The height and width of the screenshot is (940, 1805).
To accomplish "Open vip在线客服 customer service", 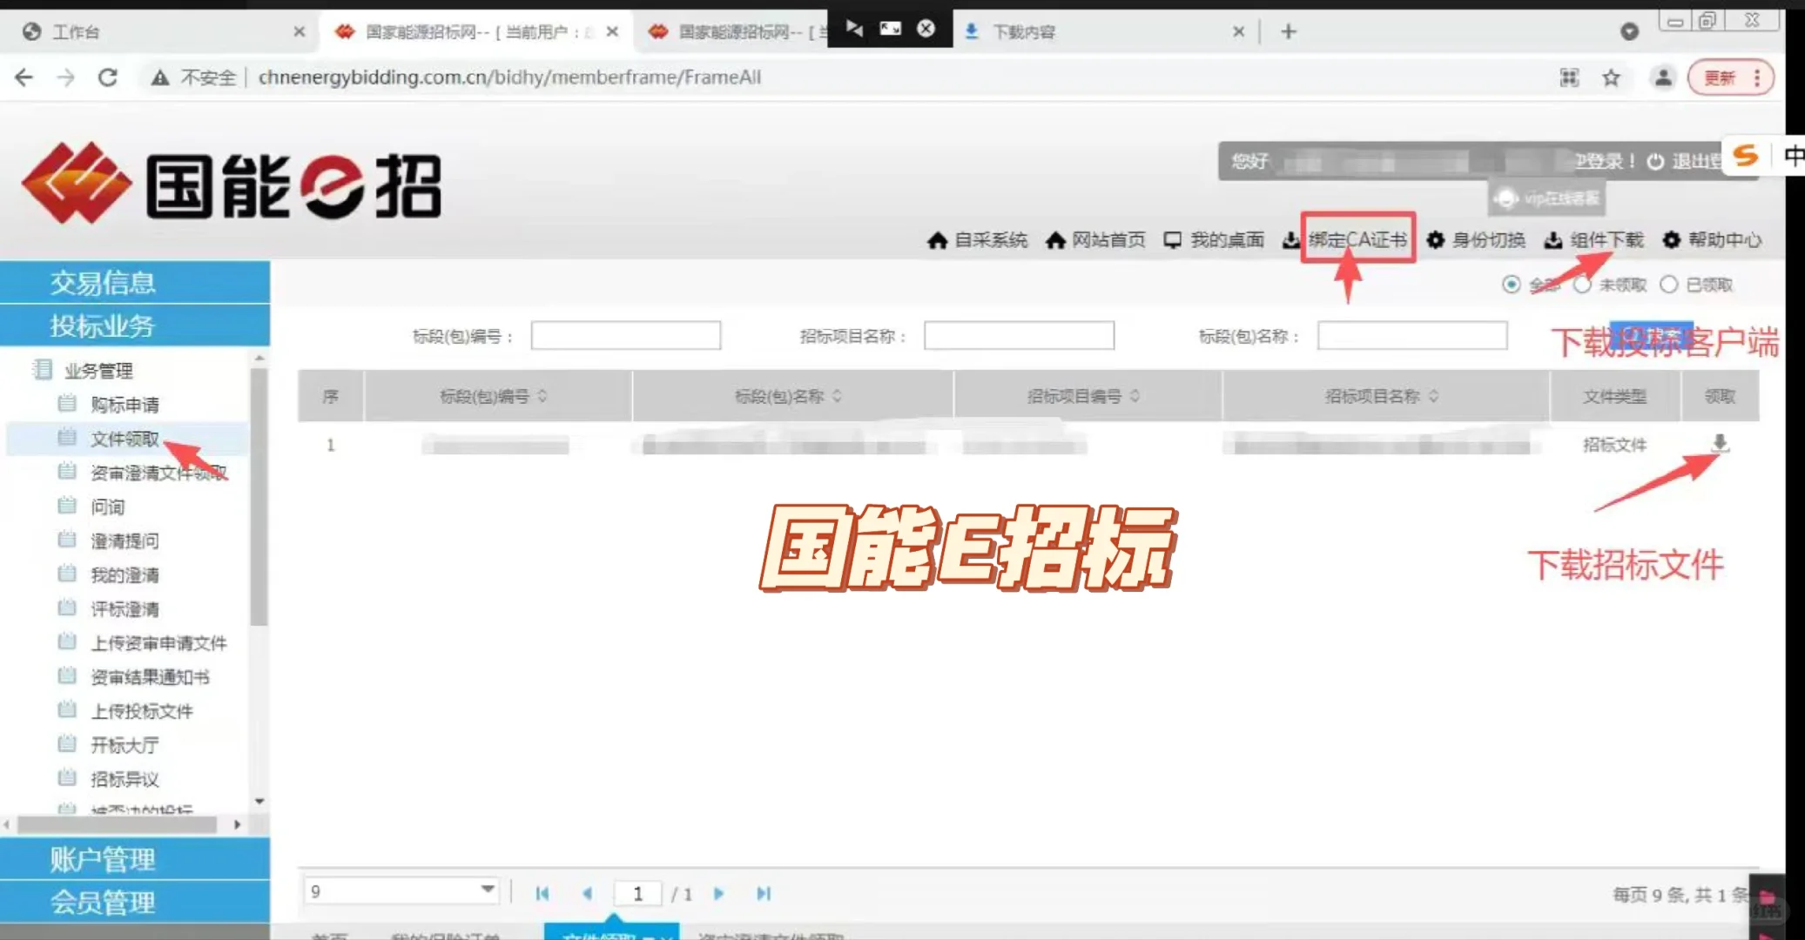I will [x=1546, y=198].
